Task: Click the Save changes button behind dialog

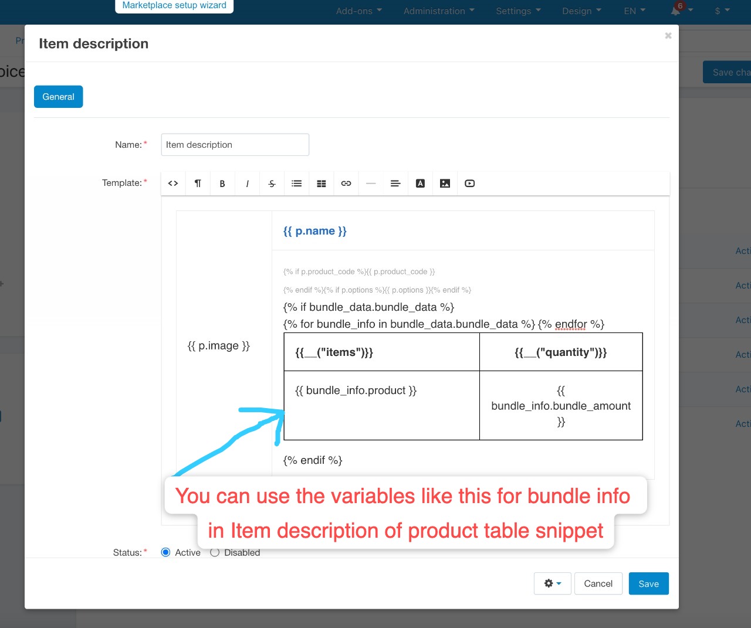Action: pos(728,72)
